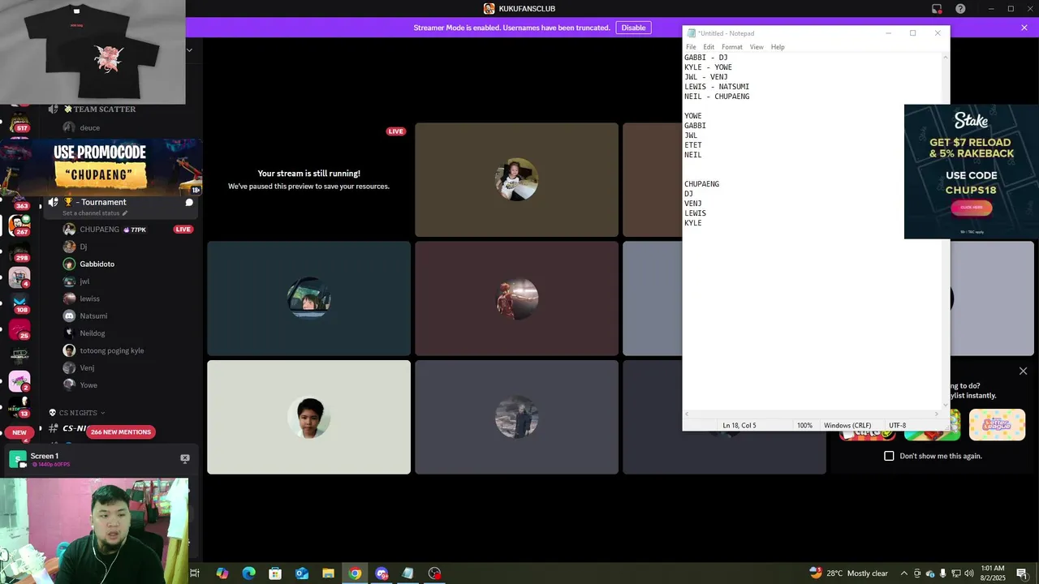Open Microsoft Store from taskbar
This screenshot has height=584, width=1039.
275,573
